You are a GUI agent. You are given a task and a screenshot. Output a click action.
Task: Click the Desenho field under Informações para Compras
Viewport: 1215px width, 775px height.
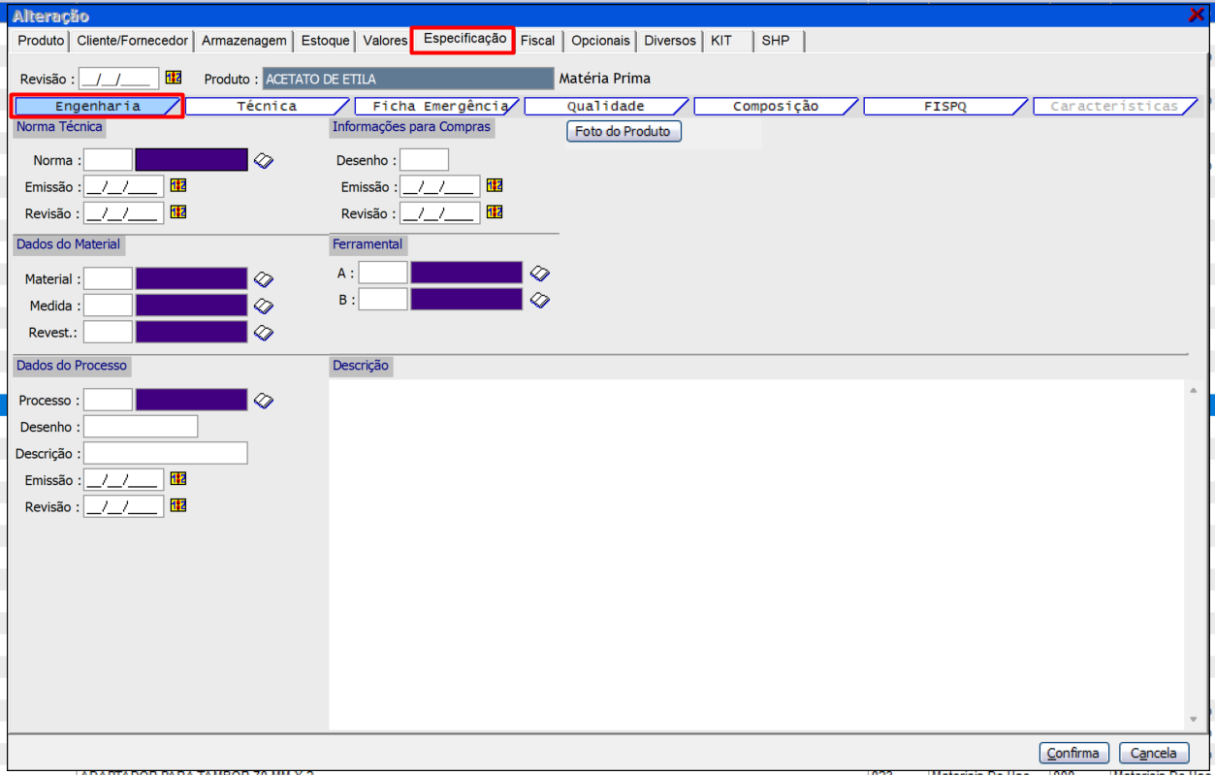pyautogui.click(x=424, y=161)
